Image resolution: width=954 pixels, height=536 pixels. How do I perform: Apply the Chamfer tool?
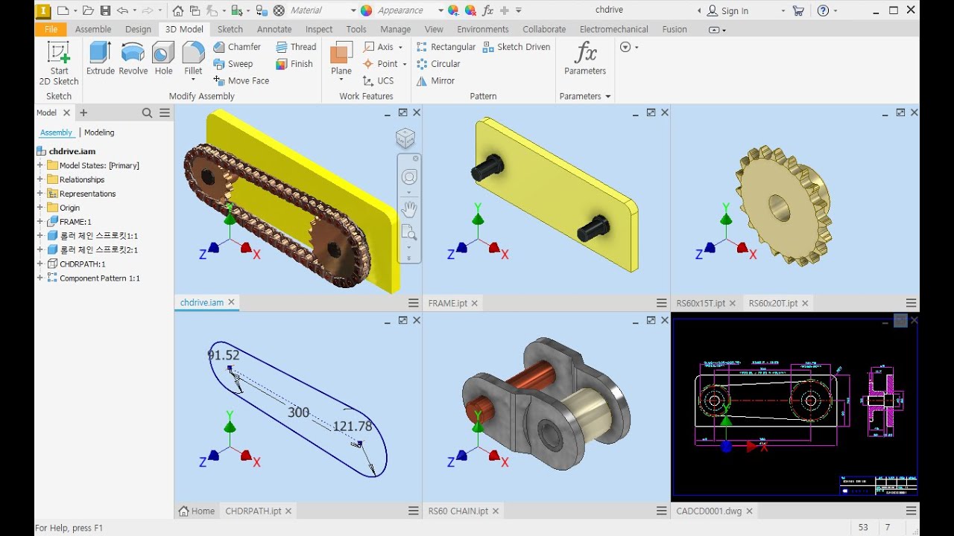[x=237, y=47]
